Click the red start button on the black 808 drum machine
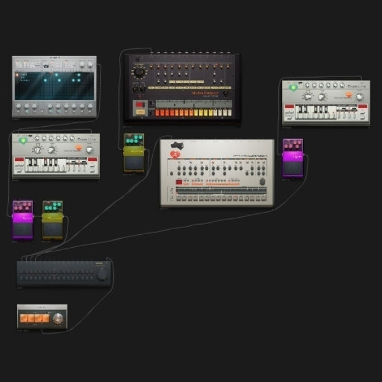Viewport: 382px width, 382px height. 140,105
